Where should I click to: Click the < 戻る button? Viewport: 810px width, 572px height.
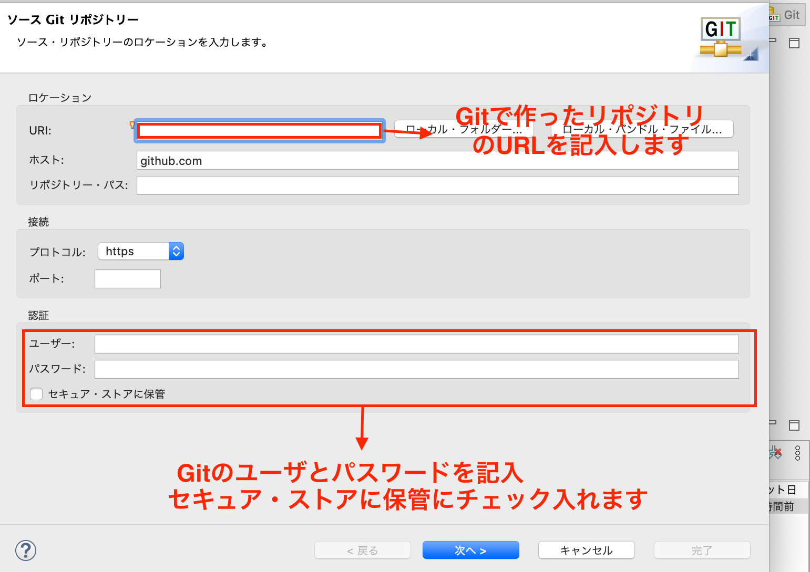pyautogui.click(x=362, y=550)
